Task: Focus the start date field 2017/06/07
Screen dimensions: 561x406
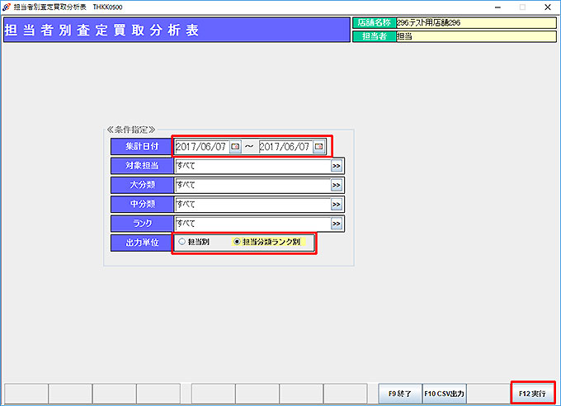Action: (202, 147)
